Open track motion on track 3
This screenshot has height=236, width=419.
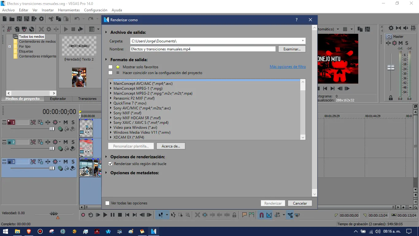point(40,162)
